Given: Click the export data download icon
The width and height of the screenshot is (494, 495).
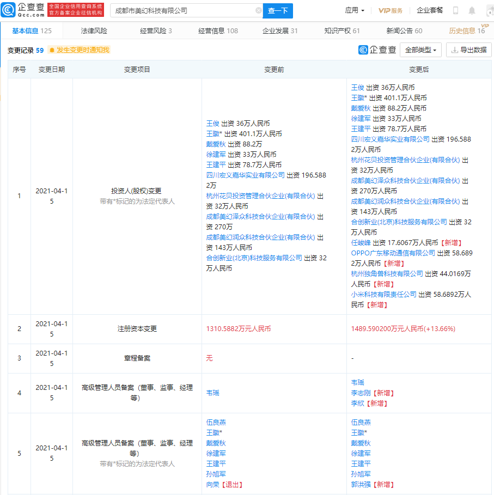Looking at the screenshot, I should click(454, 50).
